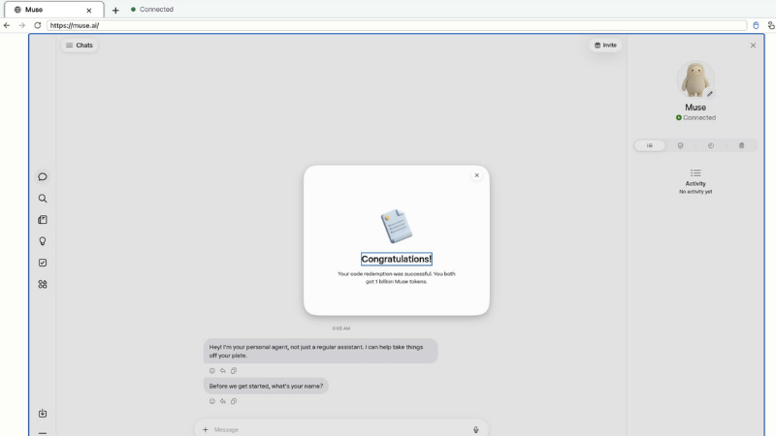776x436 pixels.
Task: Open the chat bubble icon in left sidebar
Action: [x=43, y=176]
